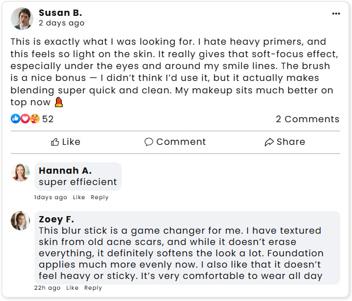
Task: Click the Share arrow icon
Action: pyautogui.click(x=269, y=142)
